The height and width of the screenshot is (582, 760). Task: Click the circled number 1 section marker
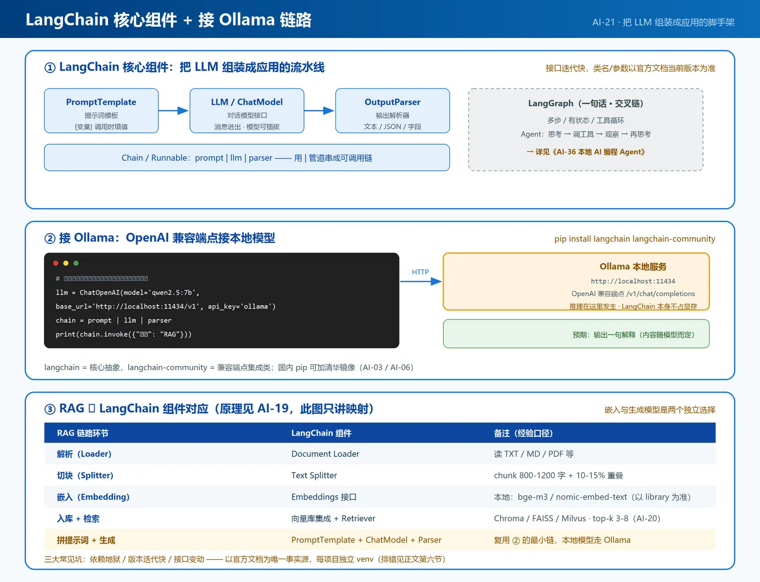click(x=50, y=68)
